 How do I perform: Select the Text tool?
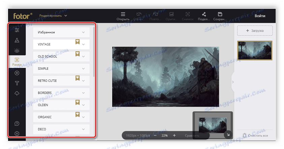click(x=17, y=83)
